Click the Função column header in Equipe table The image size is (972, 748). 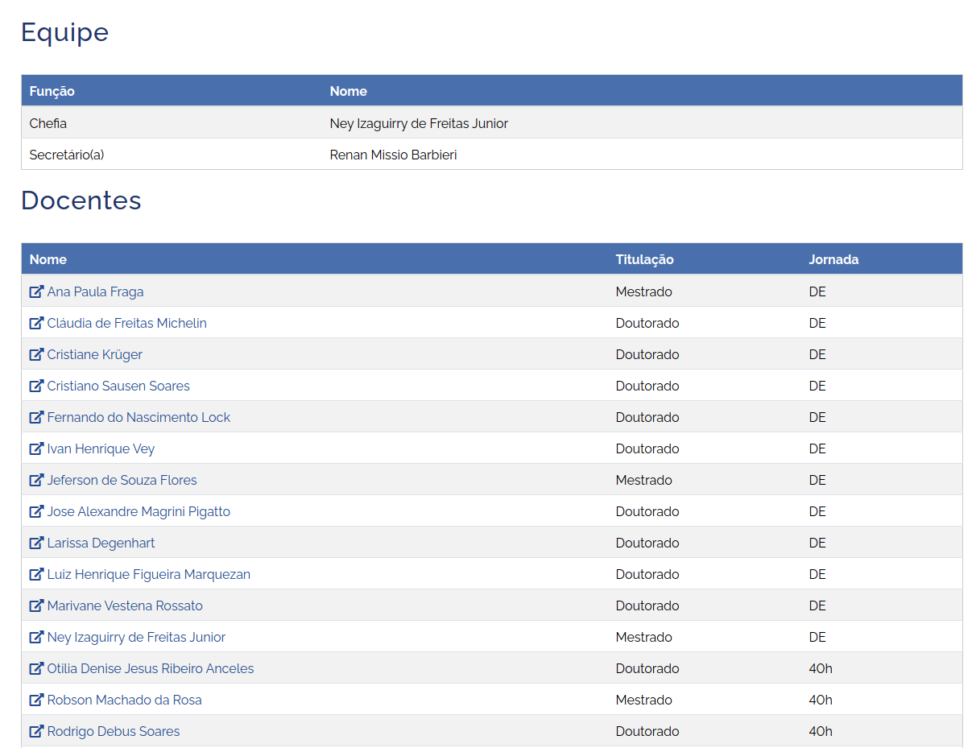[52, 91]
